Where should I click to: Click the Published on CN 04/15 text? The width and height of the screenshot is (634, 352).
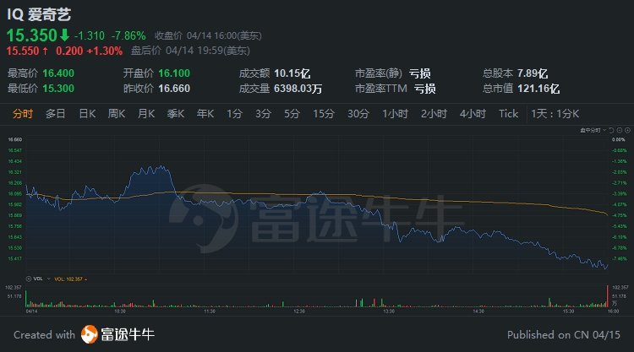click(x=564, y=335)
